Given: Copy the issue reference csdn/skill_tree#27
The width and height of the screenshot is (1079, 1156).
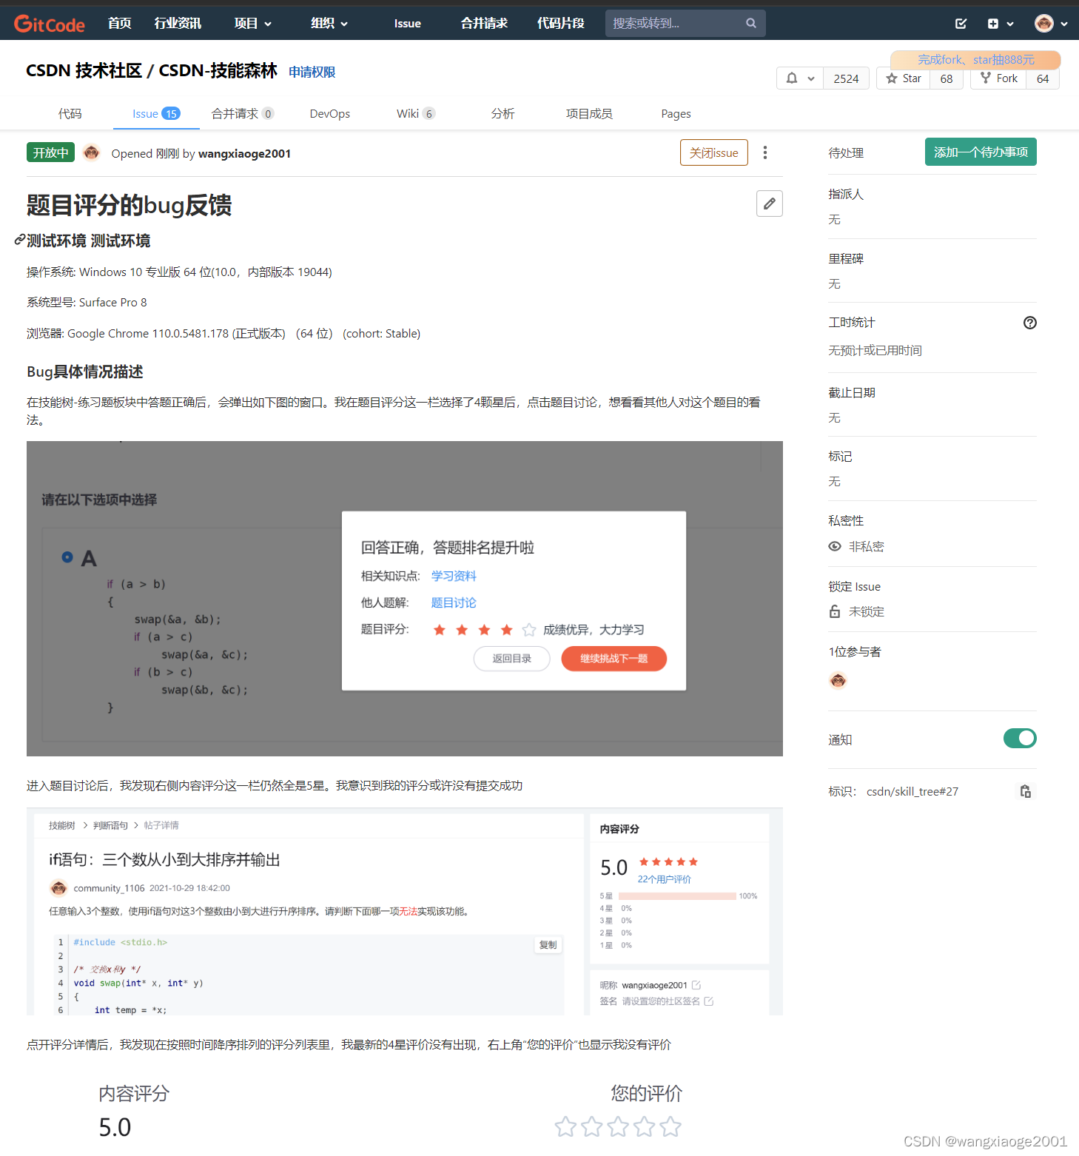Looking at the screenshot, I should [1026, 791].
